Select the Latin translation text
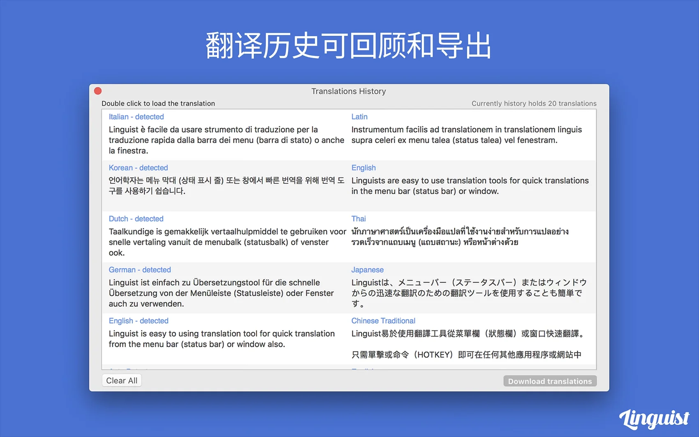 pyautogui.click(x=467, y=135)
